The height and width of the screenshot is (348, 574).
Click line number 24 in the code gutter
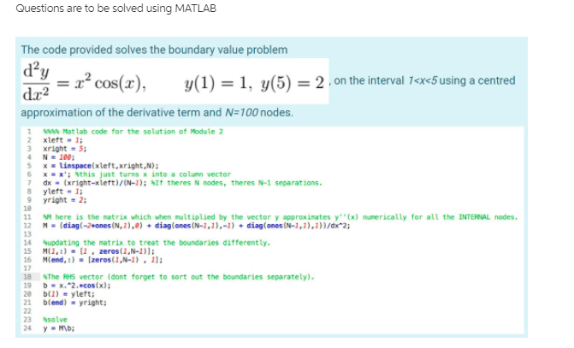pos(27,328)
